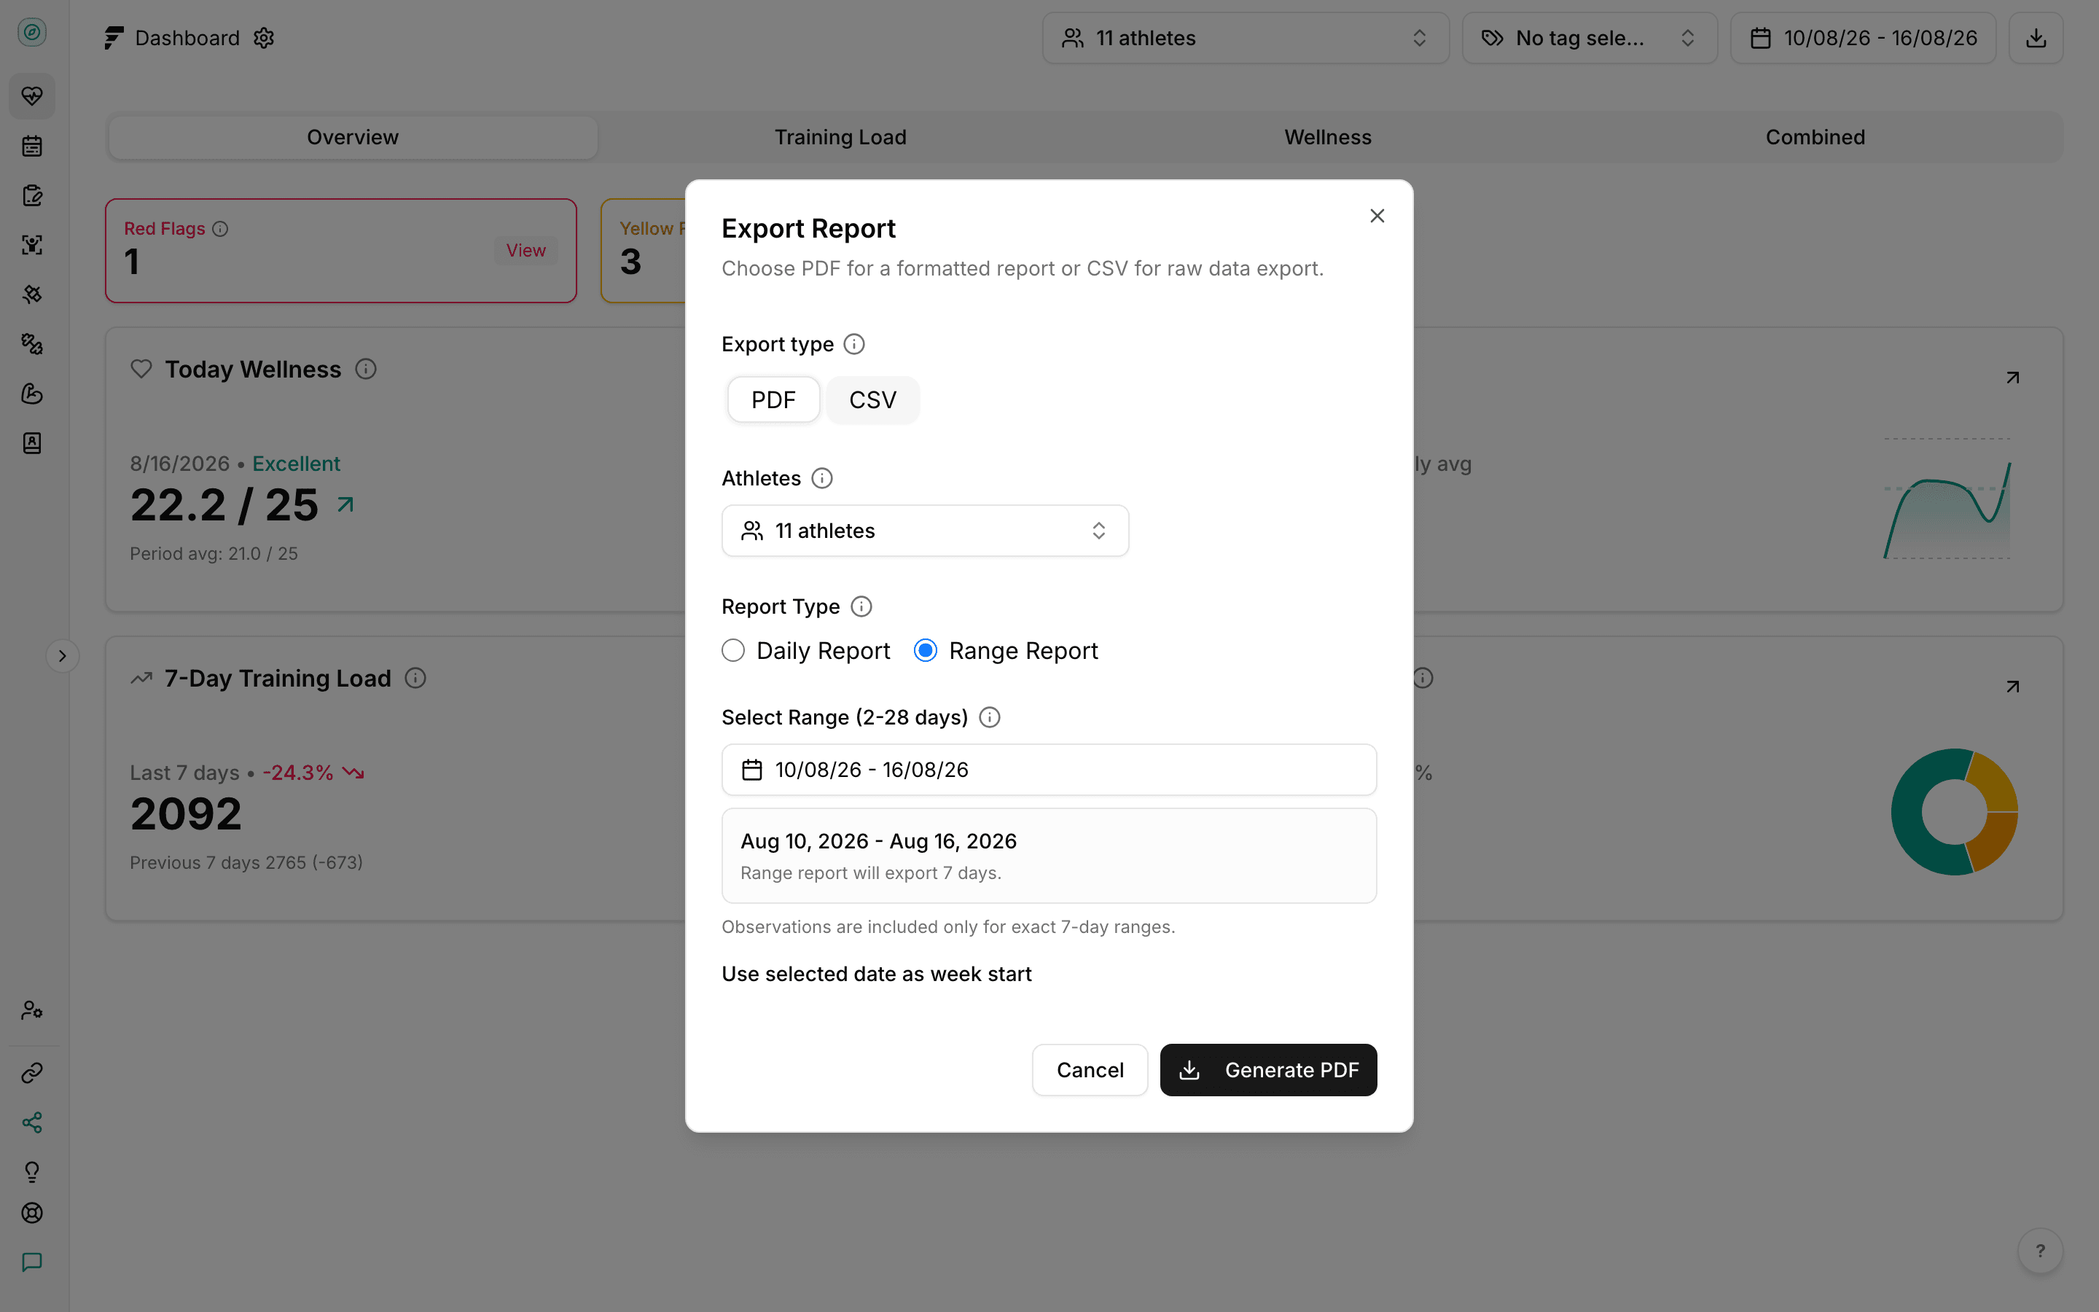Expand the sidebar with the chevron arrow

63,656
